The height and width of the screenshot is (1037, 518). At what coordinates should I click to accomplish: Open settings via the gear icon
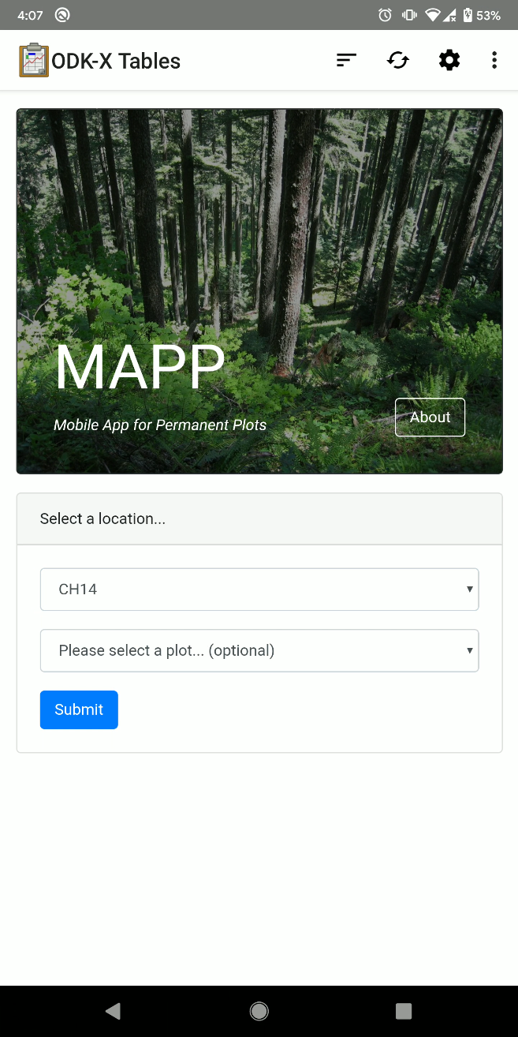tap(449, 60)
